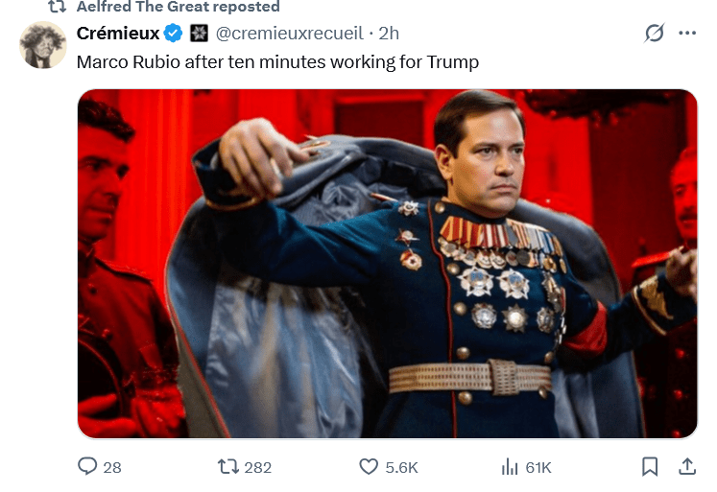Screen dimensions: 717x492
Task: Click the tweet text about Marco Rubio
Action: (277, 61)
